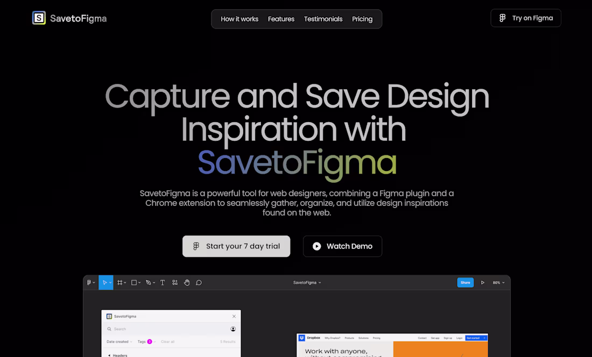Start presentation mode with the play icon

click(483, 282)
